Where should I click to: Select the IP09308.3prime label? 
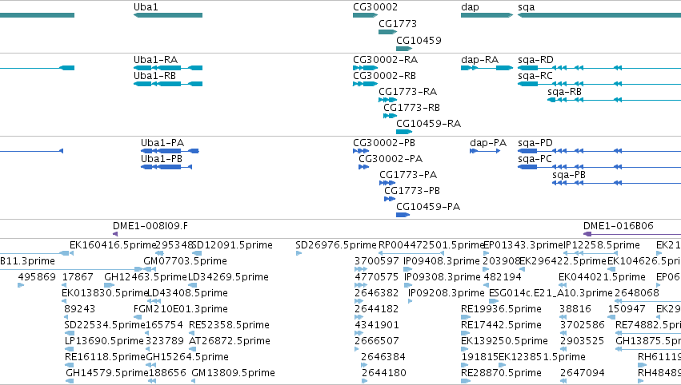point(442,277)
